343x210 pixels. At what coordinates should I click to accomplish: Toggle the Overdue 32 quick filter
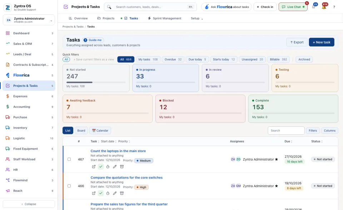click(x=173, y=60)
